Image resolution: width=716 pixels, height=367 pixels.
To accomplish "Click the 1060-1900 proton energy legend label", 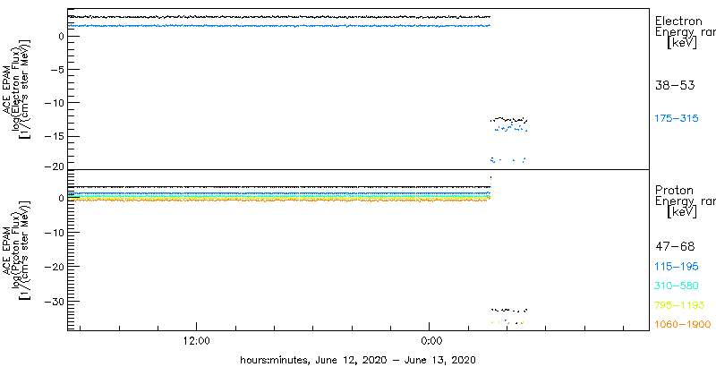I will click(x=683, y=324).
